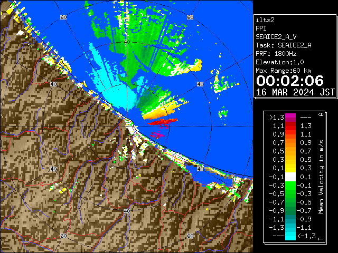Click the "60" ring label in the northwest
The width and height of the screenshot is (338, 253).
pyautogui.click(x=63, y=17)
